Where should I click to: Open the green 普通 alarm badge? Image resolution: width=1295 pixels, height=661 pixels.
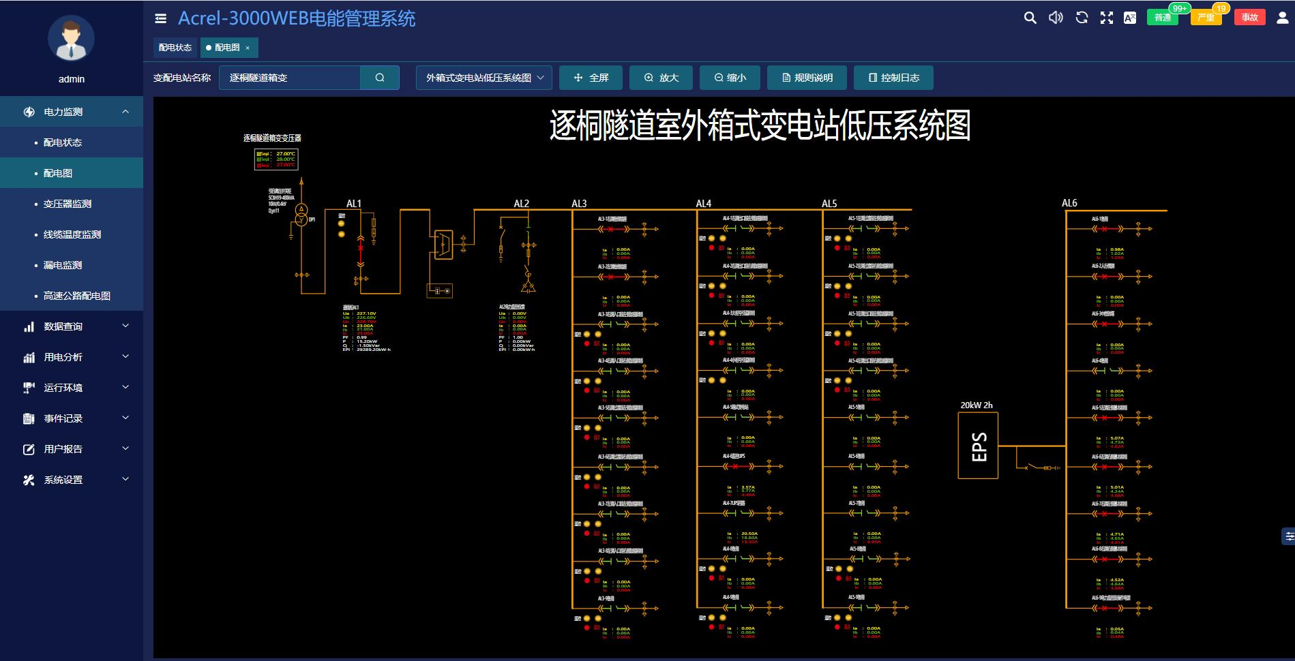tap(1163, 18)
